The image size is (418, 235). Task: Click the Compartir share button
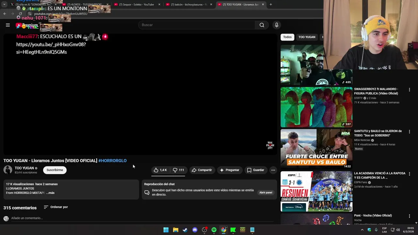(x=202, y=170)
